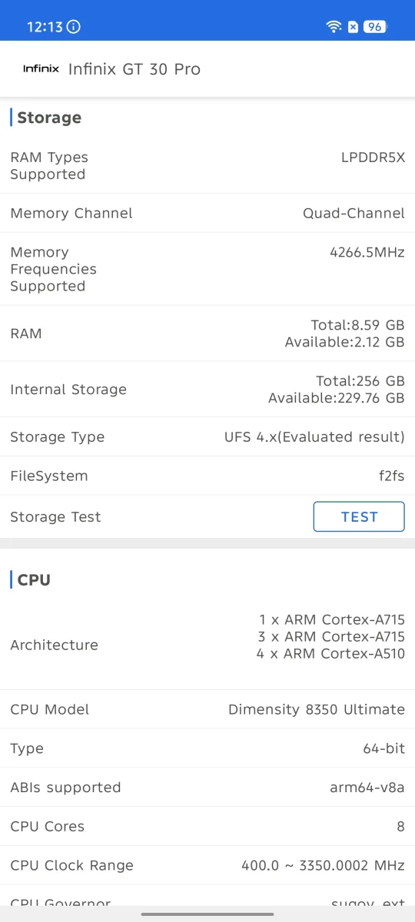The width and height of the screenshot is (415, 922).
Task: Open the CPU section header
Action: (34, 579)
